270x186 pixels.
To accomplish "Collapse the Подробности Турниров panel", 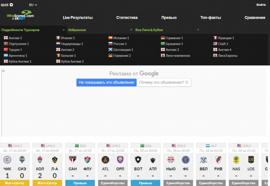I will 33,30.
